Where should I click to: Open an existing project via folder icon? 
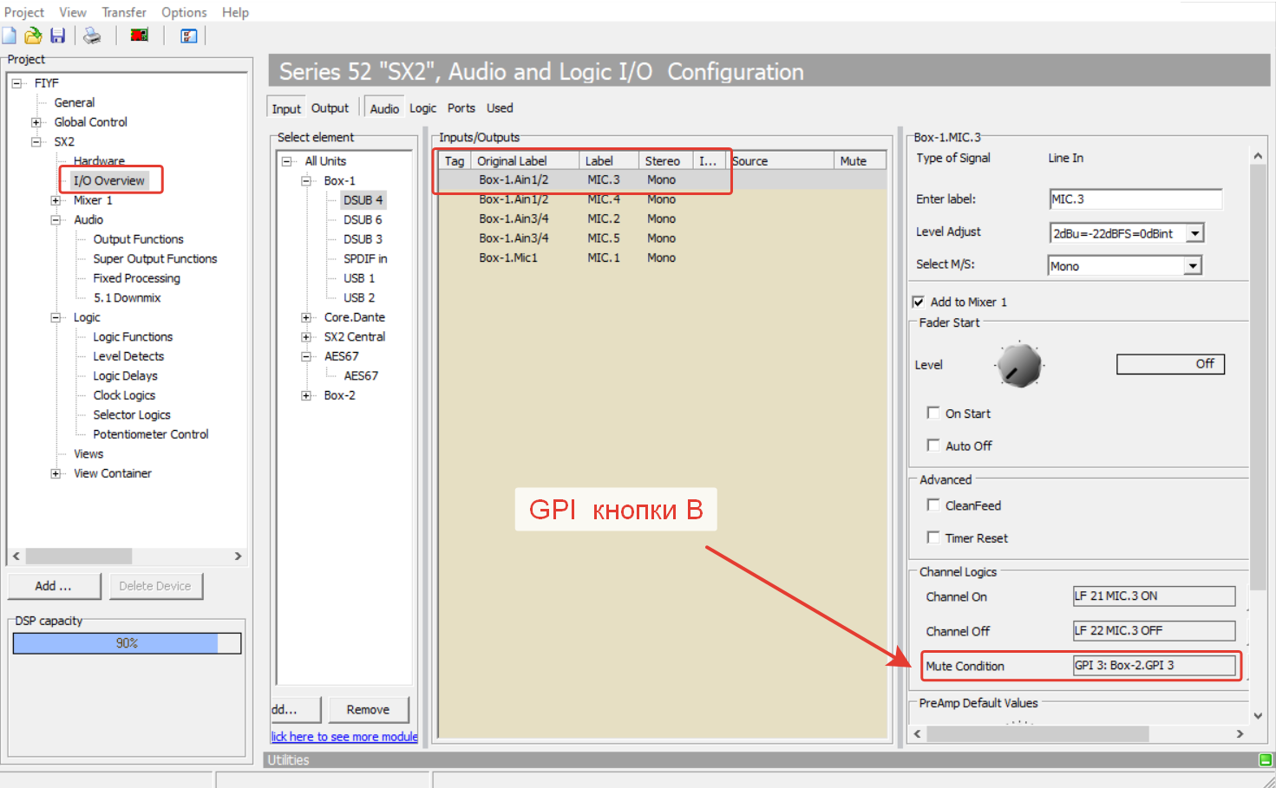point(33,36)
